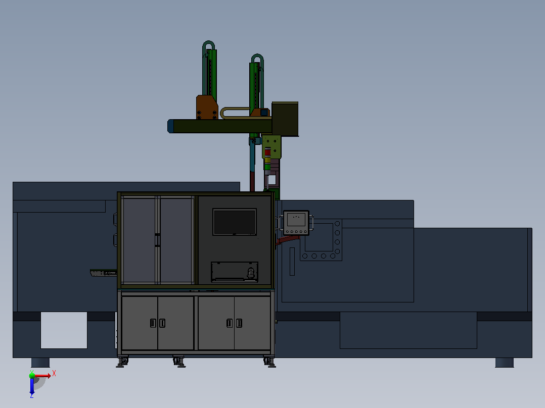545x408 pixels.
Task: Select the light green mounting plate under the beam
Action: [x=271, y=147]
